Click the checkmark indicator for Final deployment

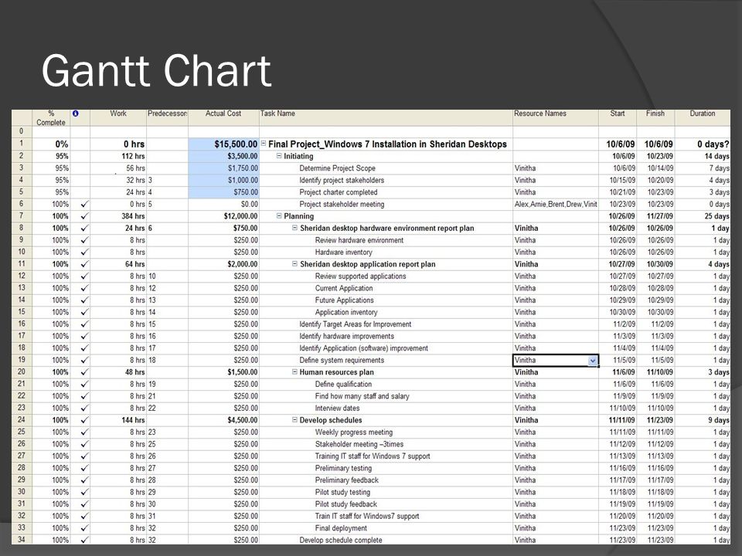84,528
